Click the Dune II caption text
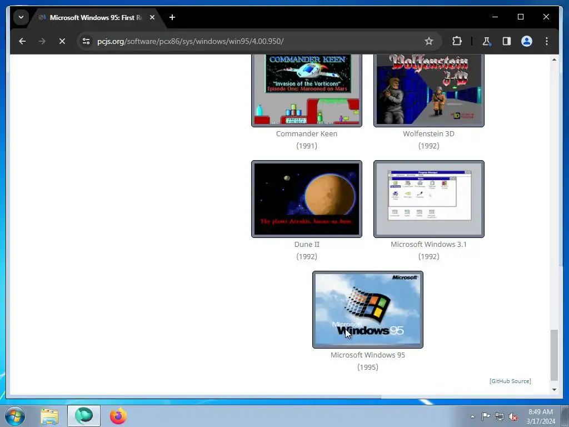The height and width of the screenshot is (427, 569). click(307, 245)
